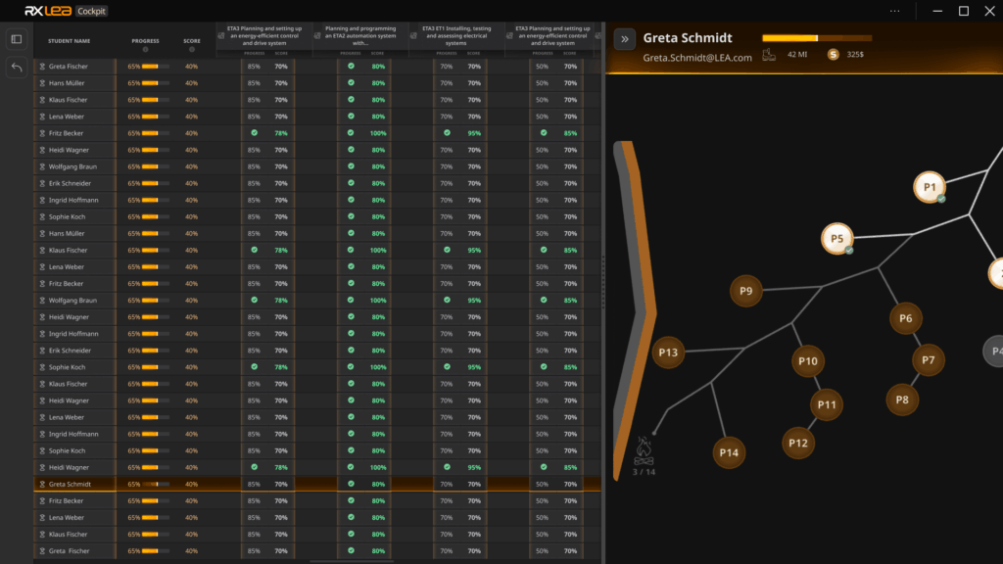This screenshot has width=1003, height=564.
Task: Click the back arrow icon in the sidebar
Action: (15, 67)
